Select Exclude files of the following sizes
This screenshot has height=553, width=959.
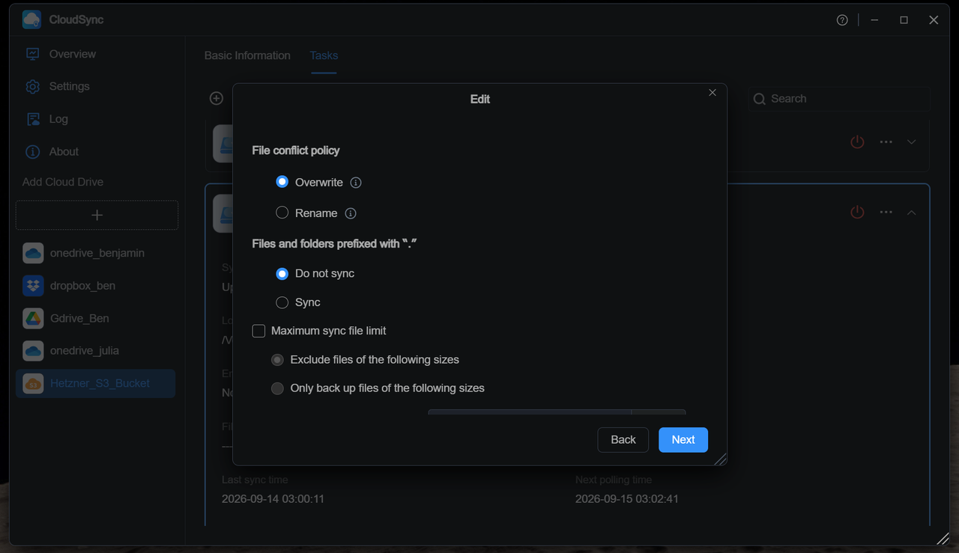(277, 360)
